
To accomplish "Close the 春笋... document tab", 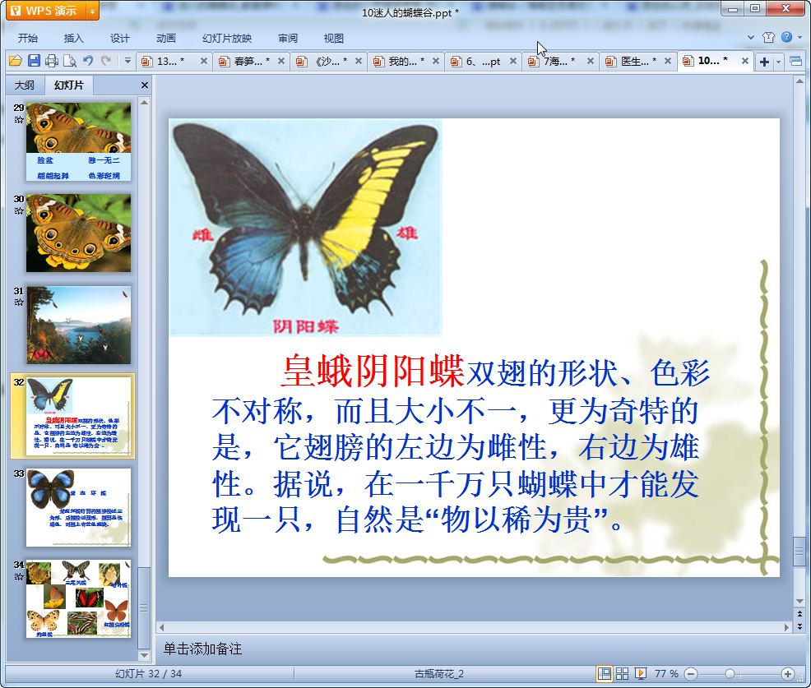I will click(281, 61).
